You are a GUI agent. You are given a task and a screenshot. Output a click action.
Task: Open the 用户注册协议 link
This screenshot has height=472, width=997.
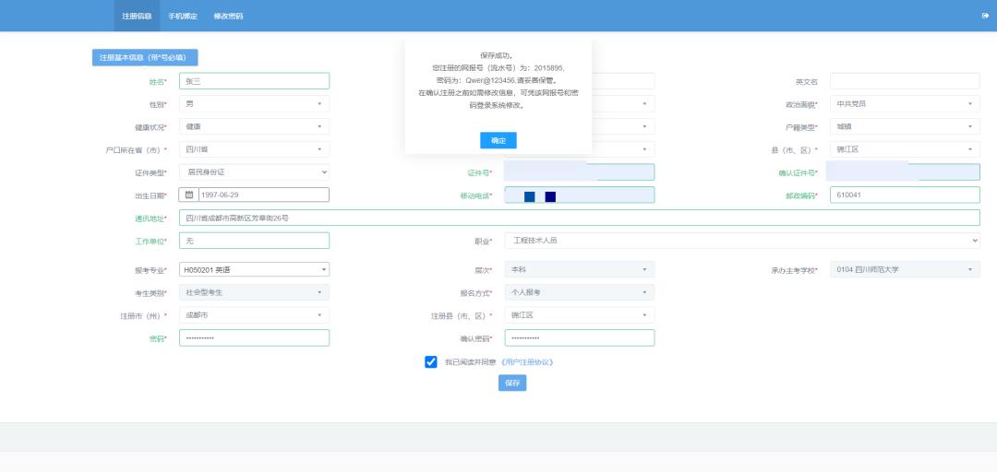point(526,362)
